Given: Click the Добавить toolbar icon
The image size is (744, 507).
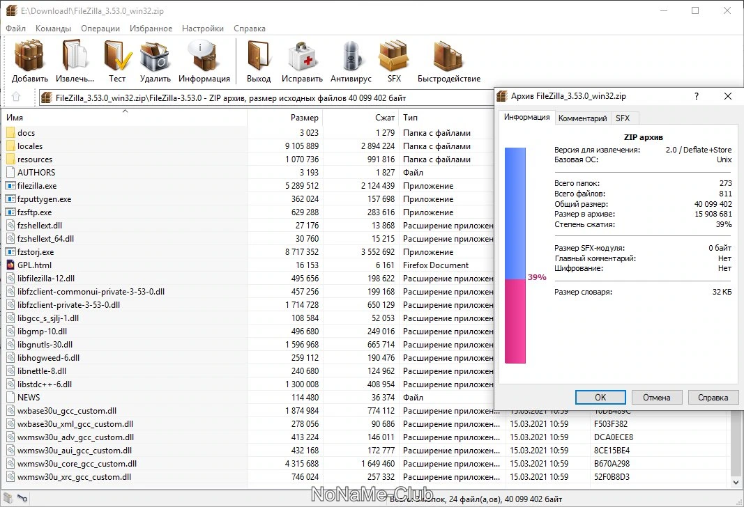Looking at the screenshot, I should click(x=29, y=56).
